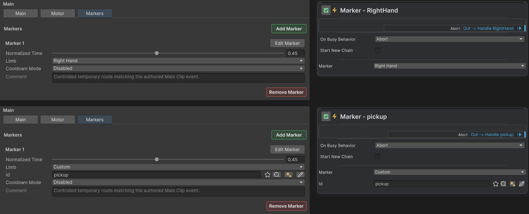Screen dimensions: 529x214
Task: Click the 0.45 value field above Limb Right Hand
Action: (x=295, y=53)
